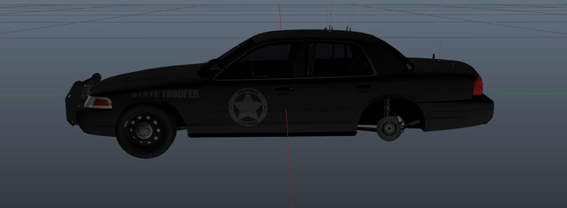Select the small sticker on the rear pillar
This screenshot has height=208, width=567.
coord(409,66)
